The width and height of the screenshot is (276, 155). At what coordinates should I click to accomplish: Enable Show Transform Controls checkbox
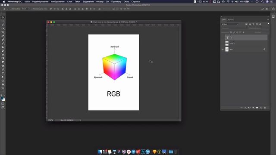[x=31, y=9]
